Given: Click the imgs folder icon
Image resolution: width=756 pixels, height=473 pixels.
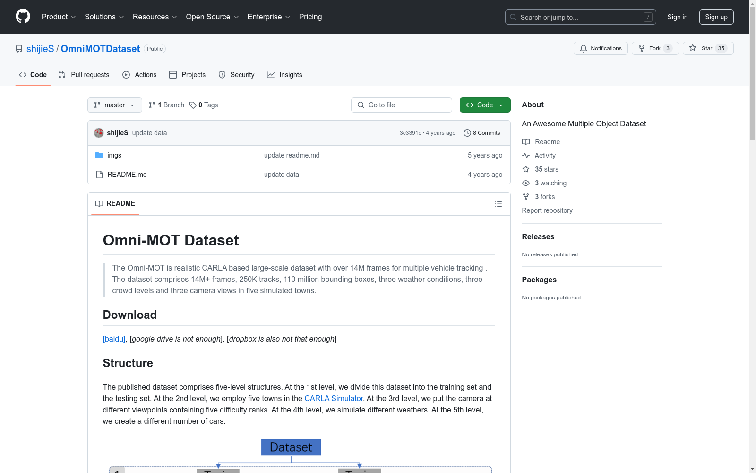Looking at the screenshot, I should pyautogui.click(x=99, y=155).
